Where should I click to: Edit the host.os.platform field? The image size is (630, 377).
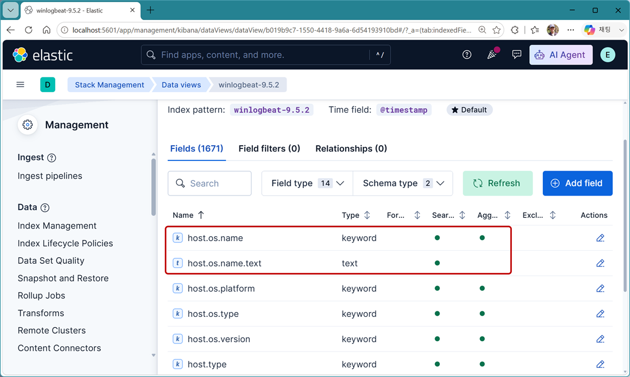coord(600,289)
